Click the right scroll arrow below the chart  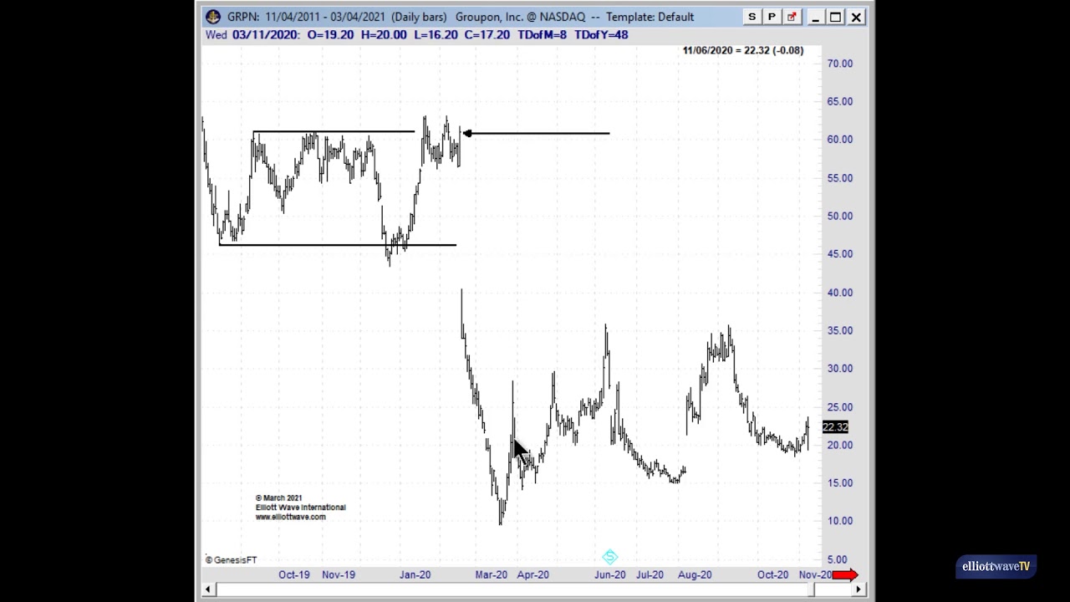pyautogui.click(x=858, y=589)
